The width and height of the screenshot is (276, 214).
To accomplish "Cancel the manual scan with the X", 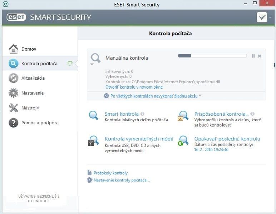I will point(260,56).
